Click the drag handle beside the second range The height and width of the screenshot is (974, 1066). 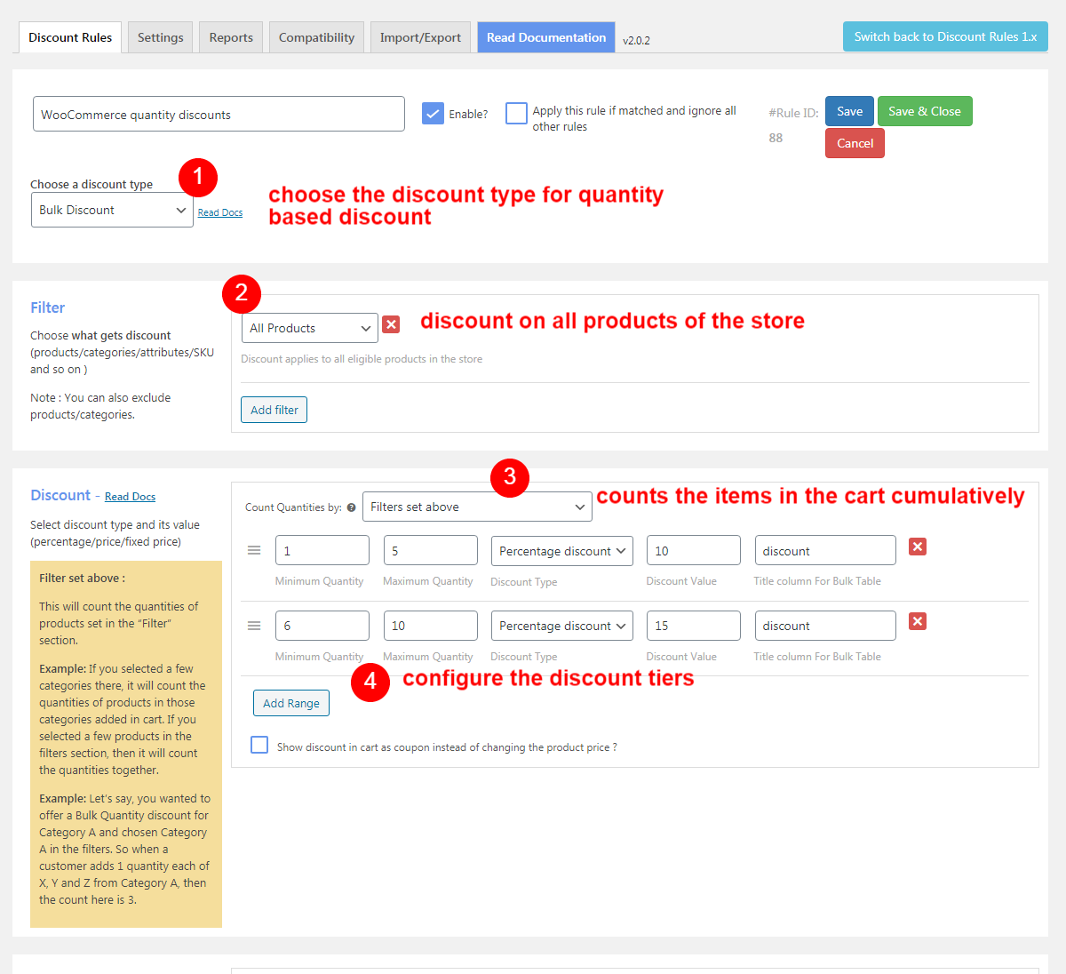pyautogui.click(x=254, y=625)
